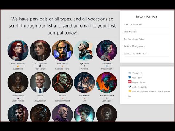The image size is (175, 131).
Task: Click icon under Dale the Anarchist
Action: (106, 98)
